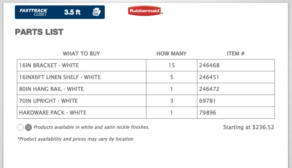Select the 16IN BRACKET - WHITE row
Screen dimensions: 292x168
[x=146, y=65]
